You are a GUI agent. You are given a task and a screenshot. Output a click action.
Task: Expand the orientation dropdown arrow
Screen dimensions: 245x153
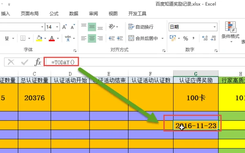[x=117, y=27]
